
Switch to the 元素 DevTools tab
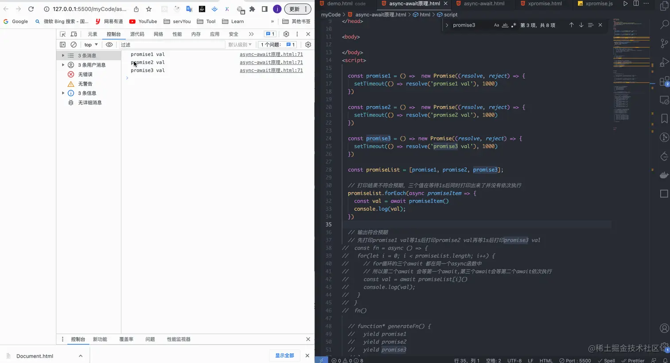(x=93, y=34)
